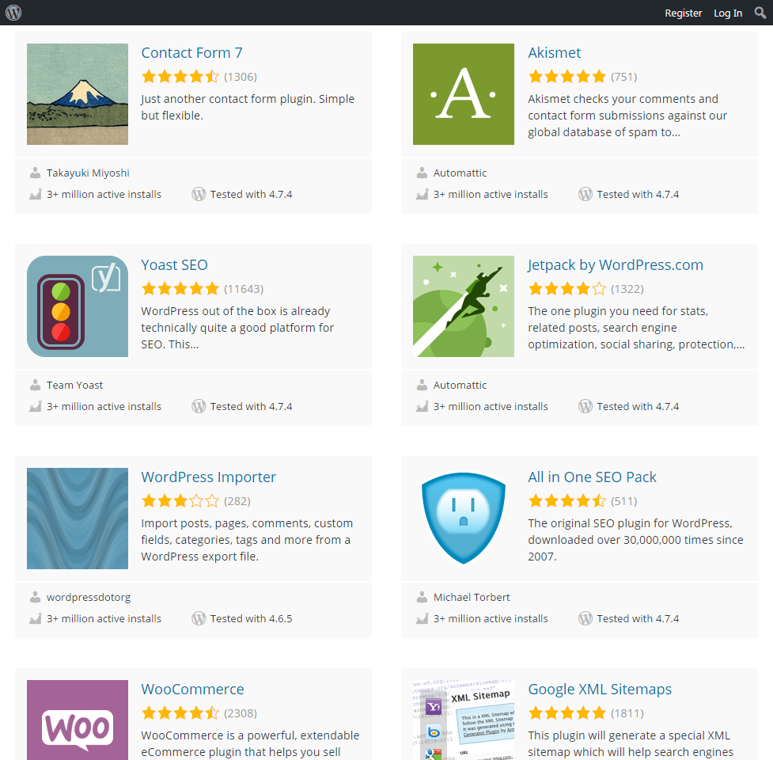Click the All in One SEO shield icon
This screenshot has height=760, width=773.
click(x=464, y=519)
